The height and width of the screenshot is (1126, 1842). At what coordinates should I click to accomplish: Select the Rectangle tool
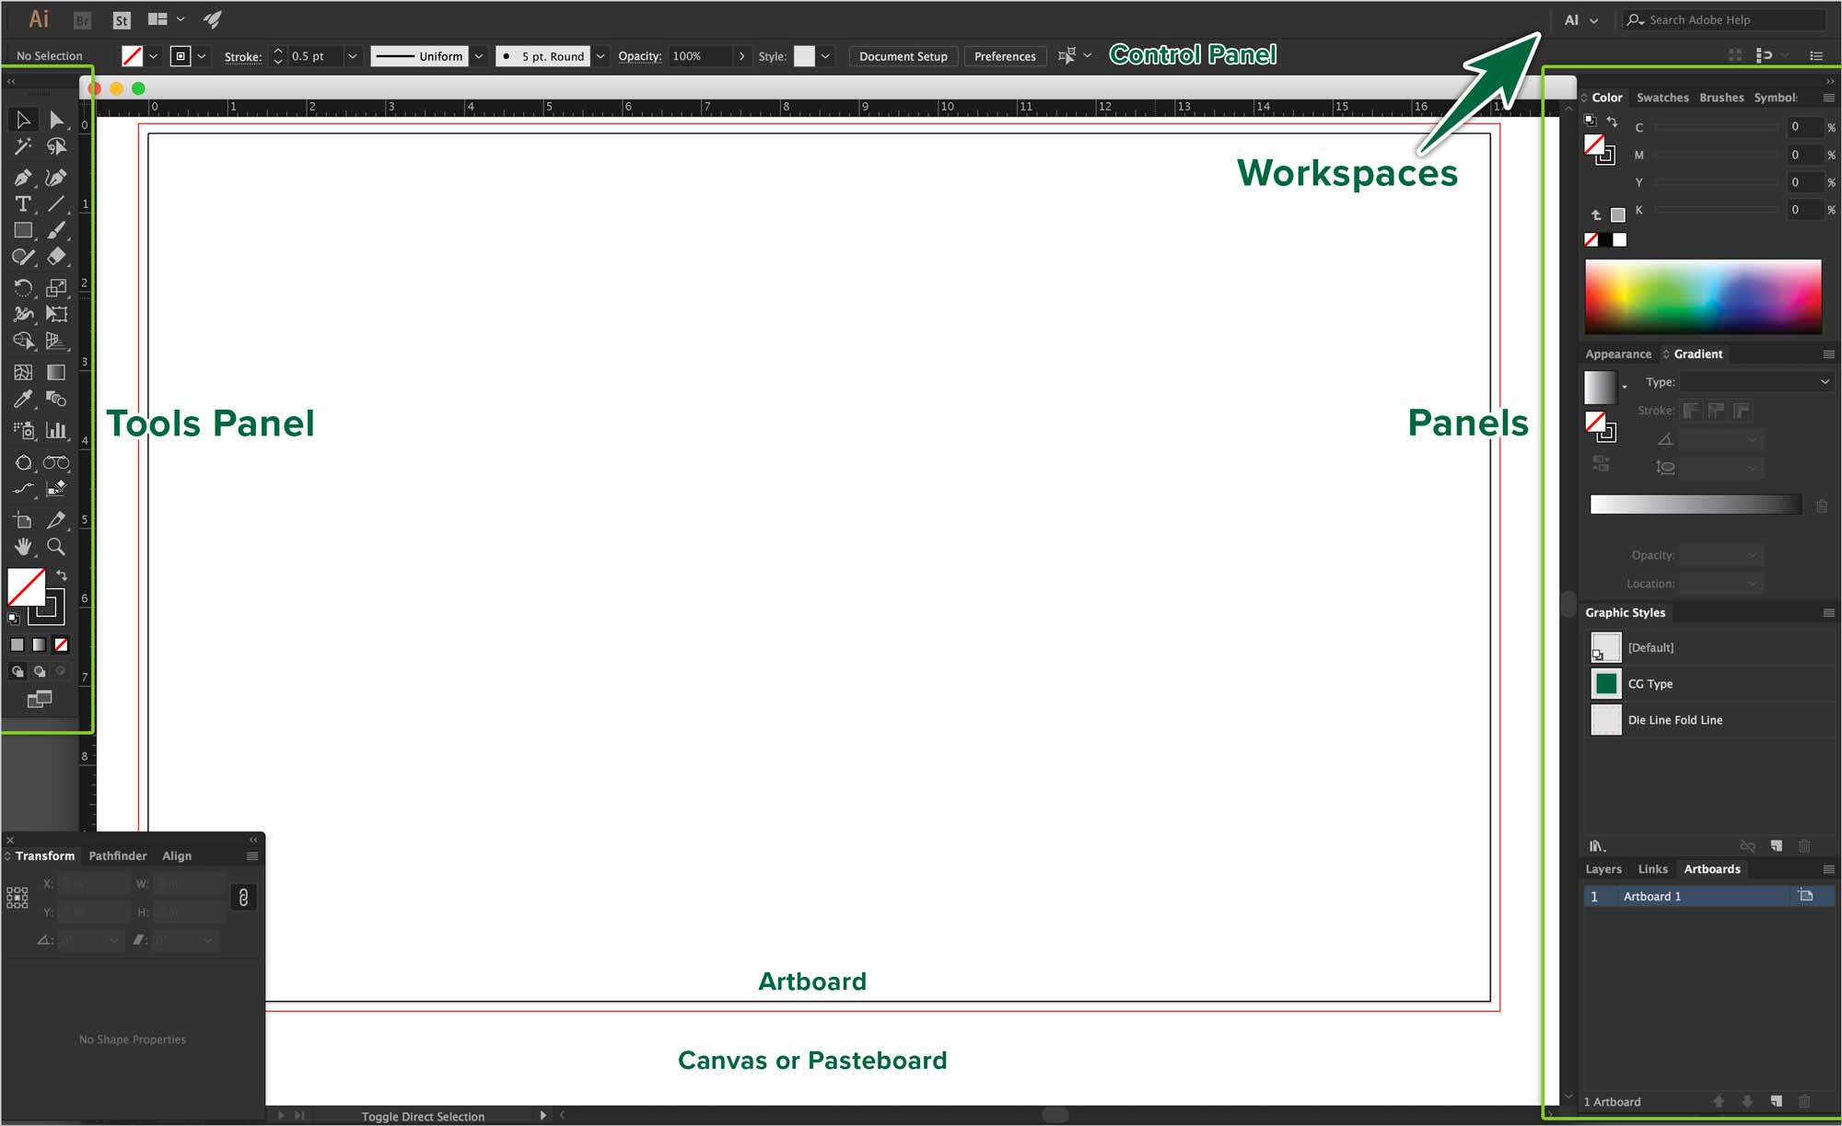[21, 230]
